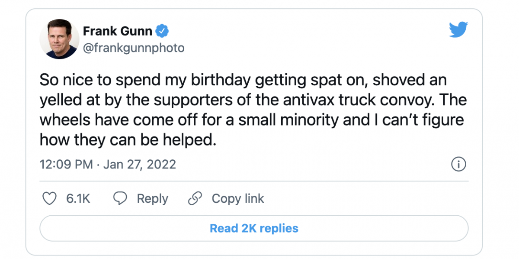Open the tweet info icon
The width and height of the screenshot is (519, 259).
click(458, 165)
